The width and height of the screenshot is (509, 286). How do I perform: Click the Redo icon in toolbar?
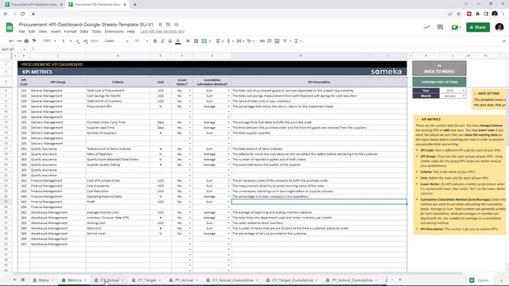coord(19,41)
